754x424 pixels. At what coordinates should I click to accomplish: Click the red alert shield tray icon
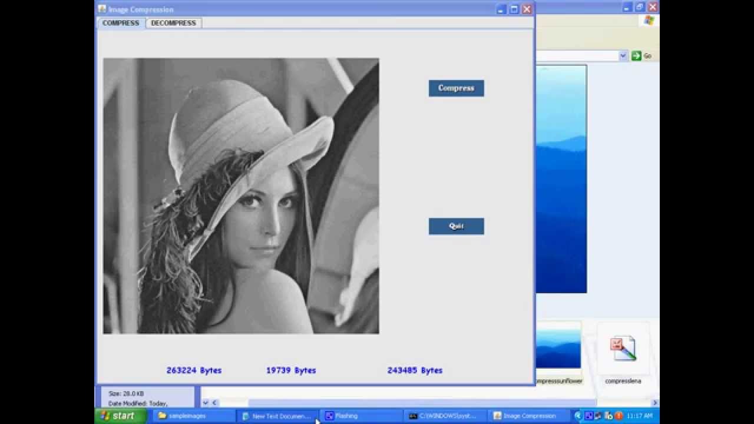(619, 416)
